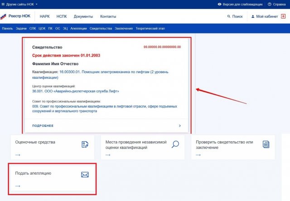Click the search magnifier icon near Поиск
Screen dimensions: 290x201
[229, 16]
